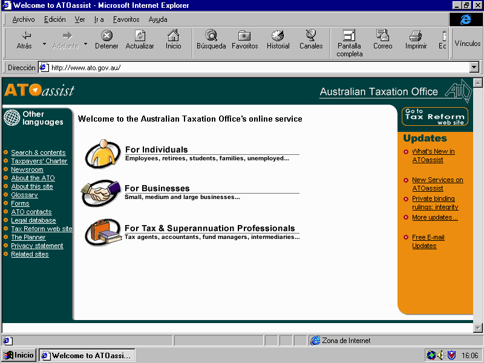484x363 pixels.
Task: Open the Canales channels bar
Action: [x=311, y=40]
